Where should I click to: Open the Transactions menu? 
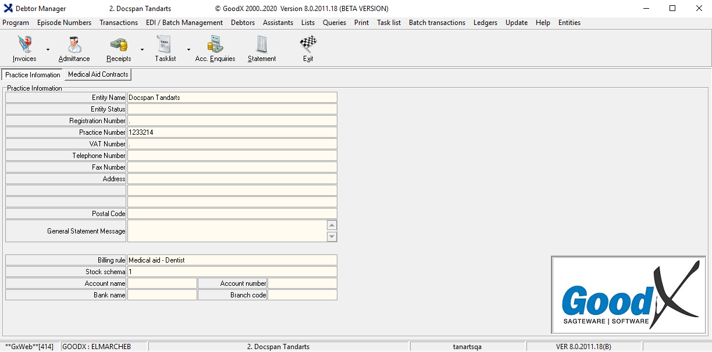pyautogui.click(x=119, y=23)
